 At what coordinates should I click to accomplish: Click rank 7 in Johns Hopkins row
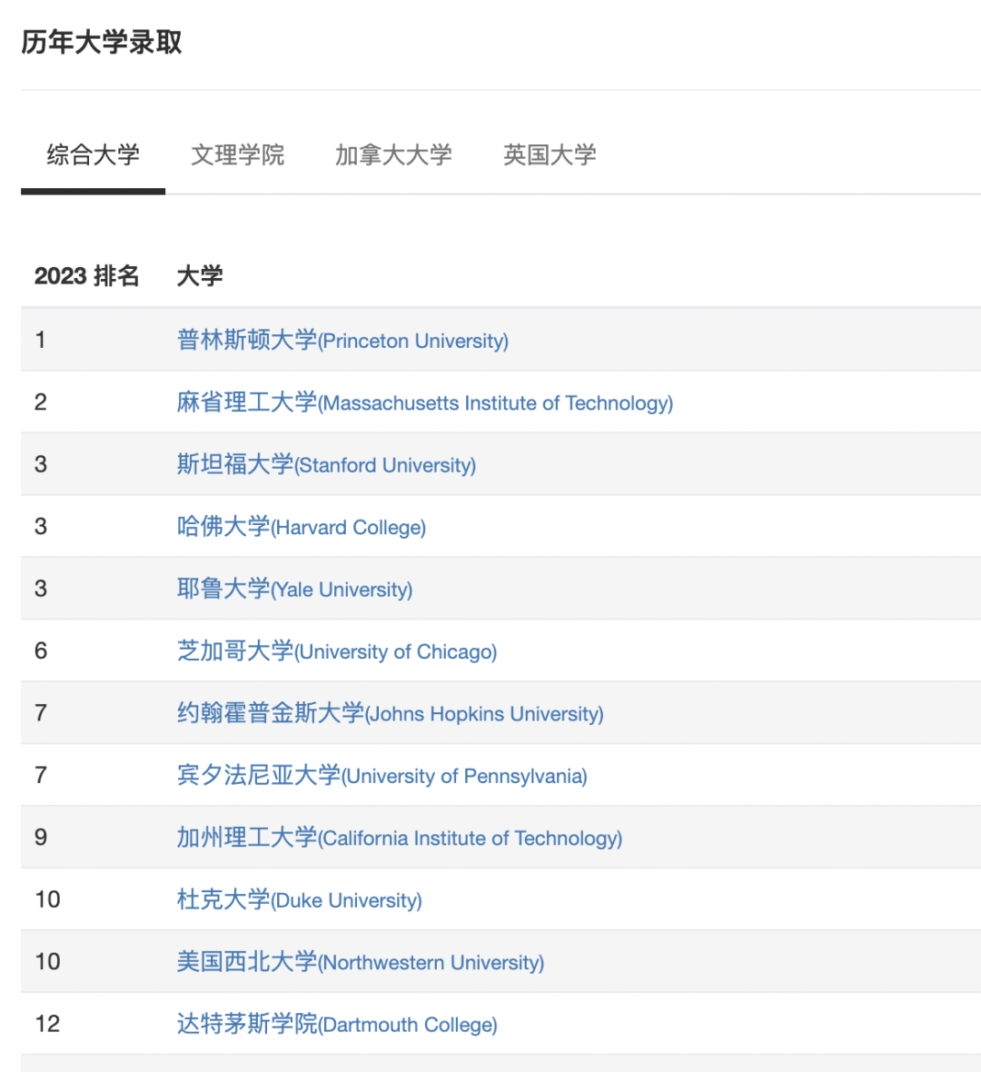(40, 713)
